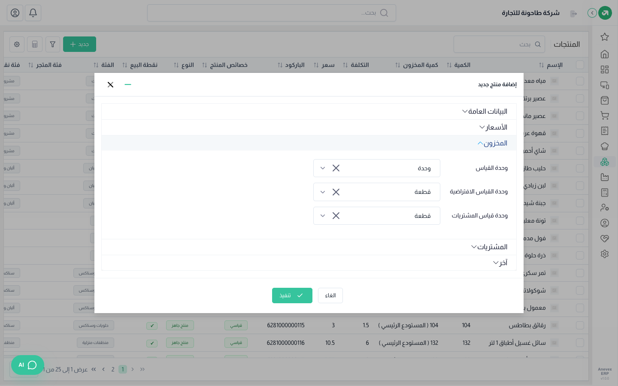Viewport: 618px width, 386px height.
Task: Expand the آخر section
Action: click(x=309, y=263)
